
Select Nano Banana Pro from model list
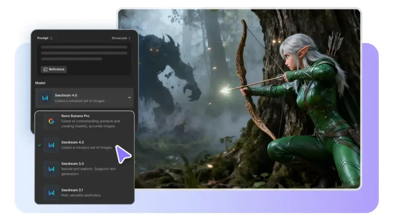coord(90,121)
